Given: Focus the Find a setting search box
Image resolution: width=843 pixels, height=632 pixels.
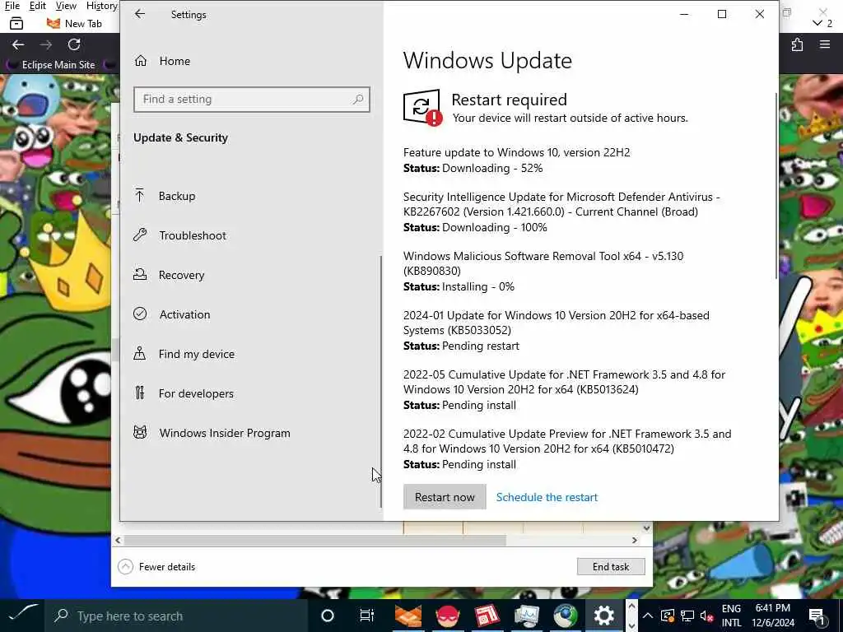Looking at the screenshot, I should (x=252, y=100).
